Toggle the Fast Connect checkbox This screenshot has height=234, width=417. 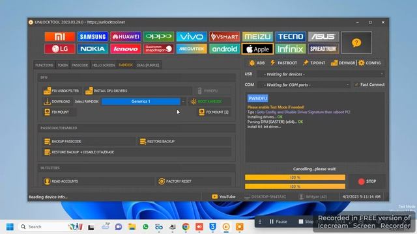click(x=356, y=84)
